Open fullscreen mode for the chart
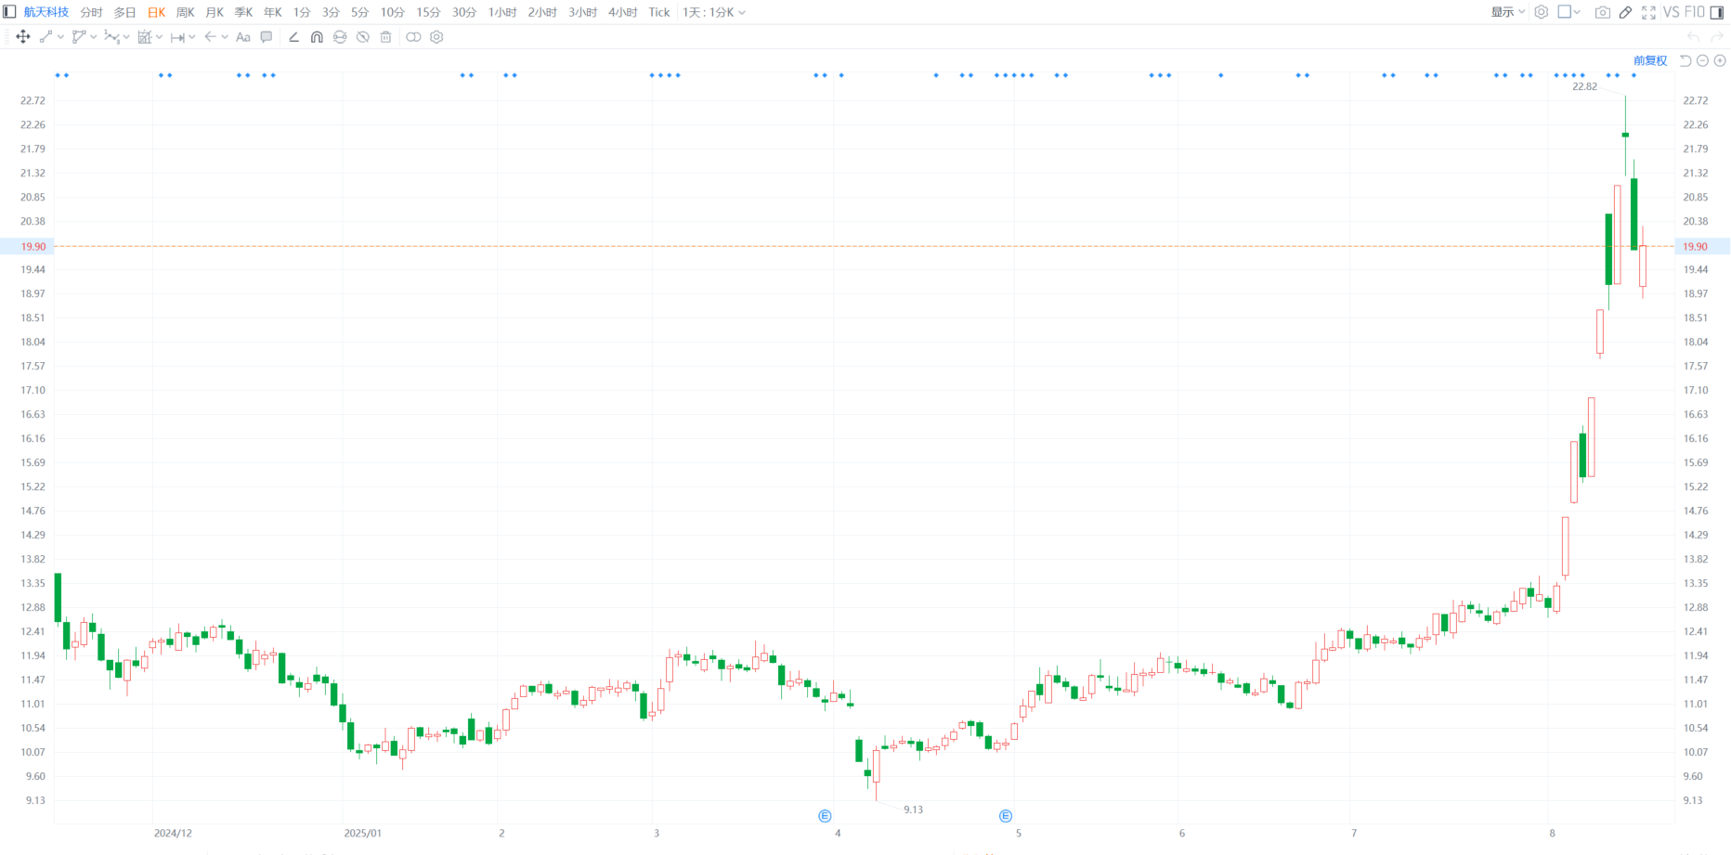 pyautogui.click(x=1648, y=12)
